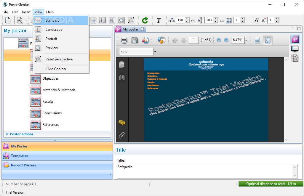Expand the bottom navigation chevron

110,174
